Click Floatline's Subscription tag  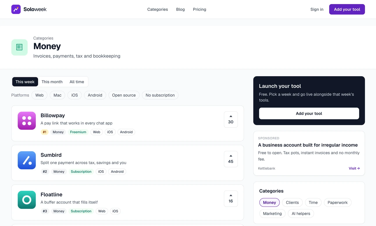tap(81, 211)
